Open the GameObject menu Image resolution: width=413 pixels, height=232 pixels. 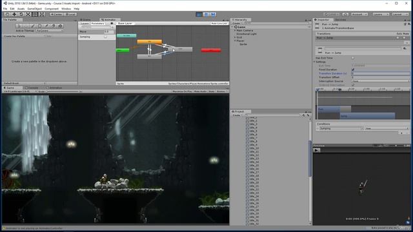pos(34,8)
